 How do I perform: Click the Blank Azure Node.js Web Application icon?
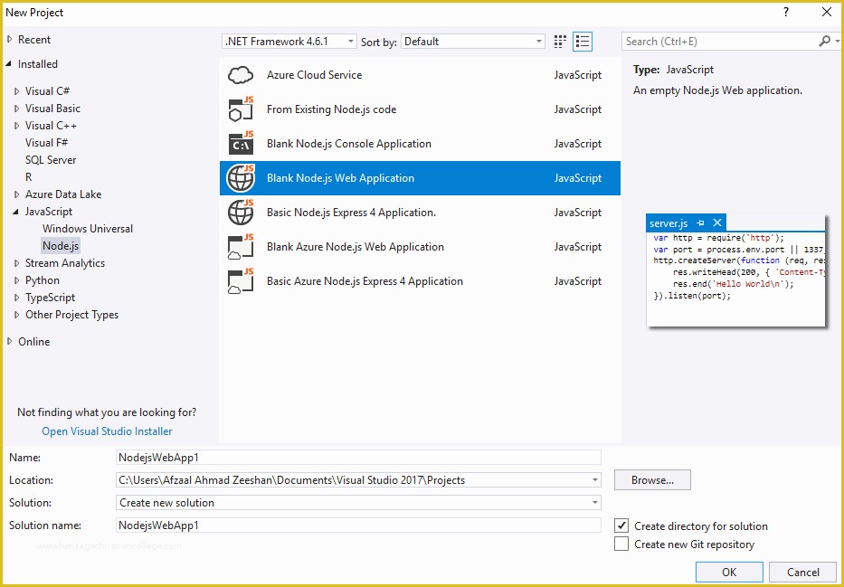coord(241,247)
